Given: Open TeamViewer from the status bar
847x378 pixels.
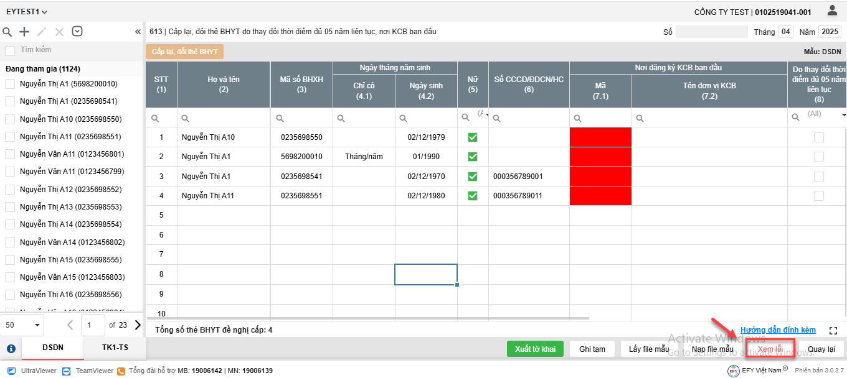Looking at the screenshot, I should point(68,371).
